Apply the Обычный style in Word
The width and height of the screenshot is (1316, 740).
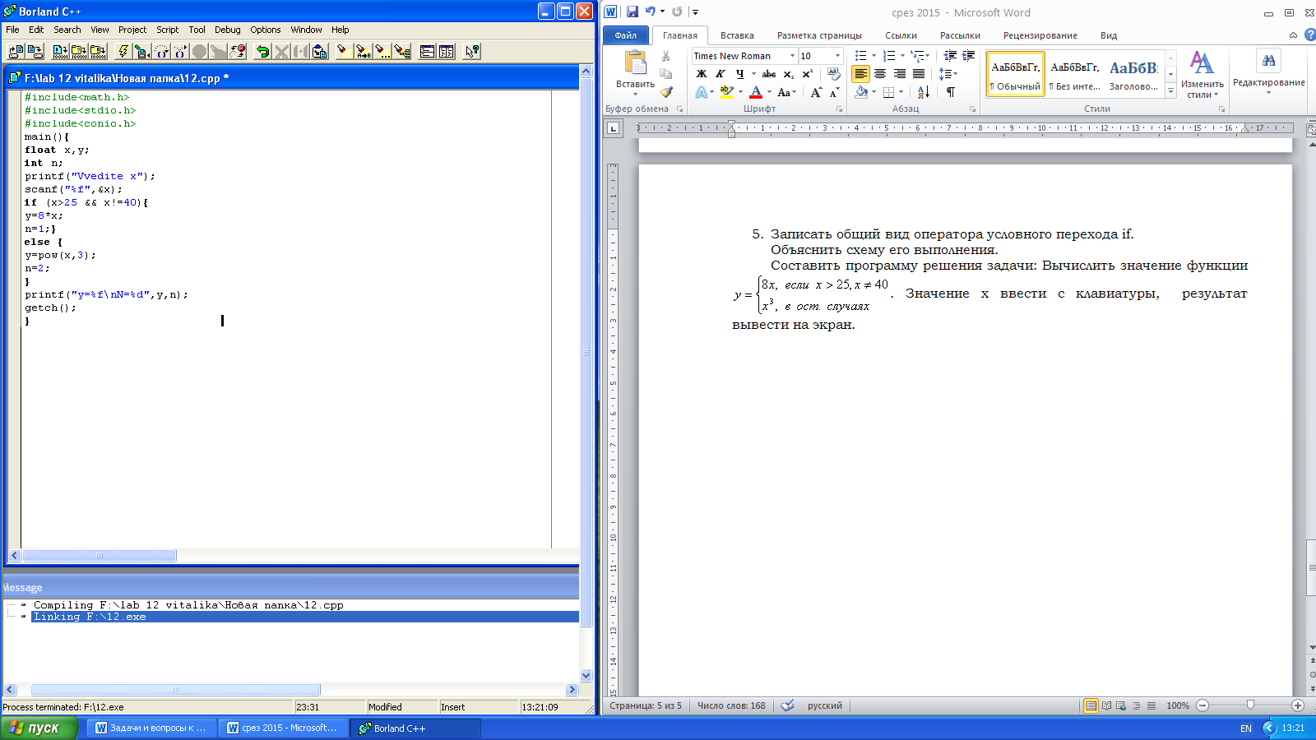1016,74
